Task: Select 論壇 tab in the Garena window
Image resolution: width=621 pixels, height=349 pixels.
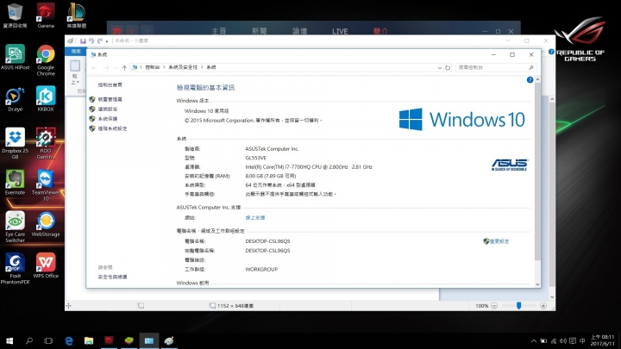Action: click(x=299, y=31)
